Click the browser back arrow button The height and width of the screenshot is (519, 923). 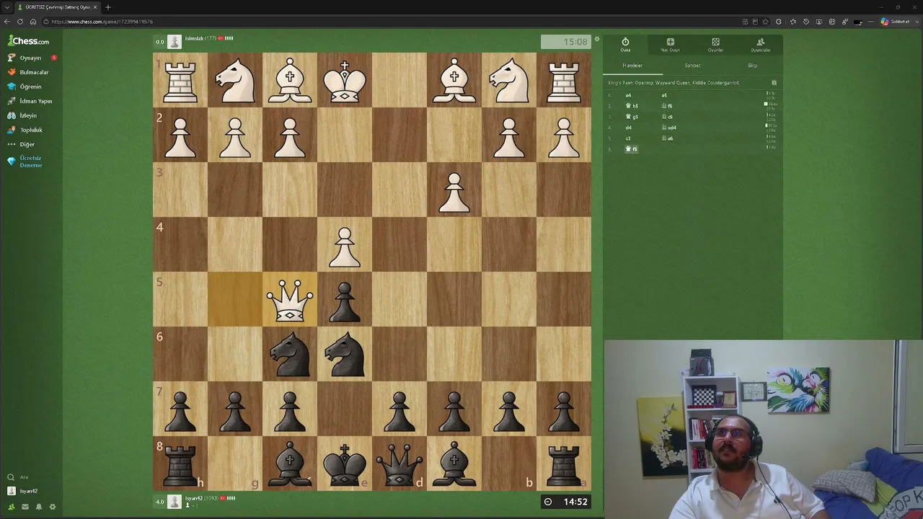(x=7, y=22)
